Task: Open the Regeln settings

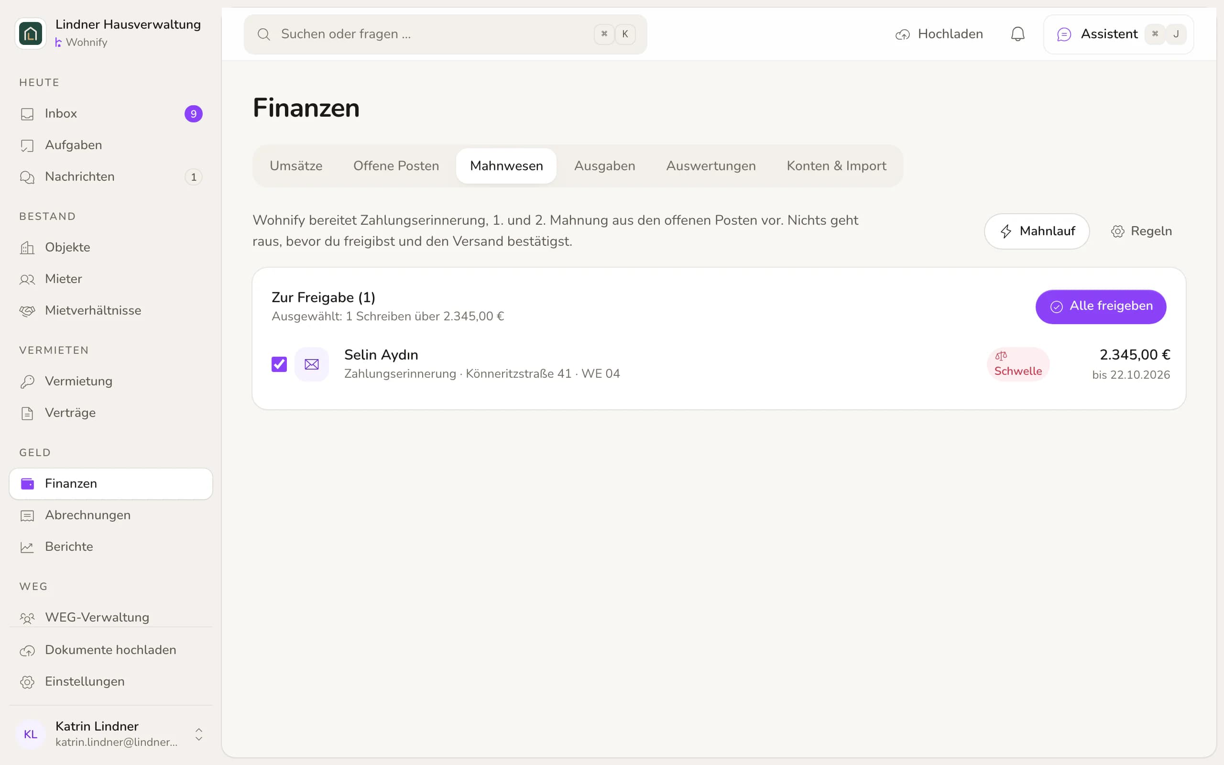Action: click(1141, 231)
